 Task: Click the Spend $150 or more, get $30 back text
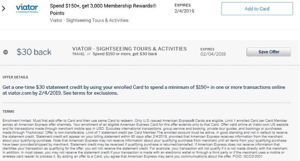125,54
